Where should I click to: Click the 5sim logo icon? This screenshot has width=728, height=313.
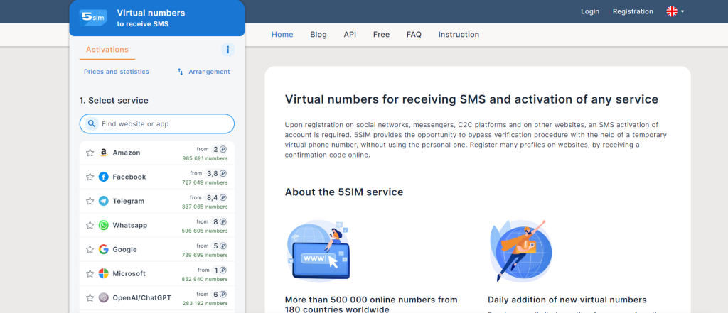[x=93, y=18]
